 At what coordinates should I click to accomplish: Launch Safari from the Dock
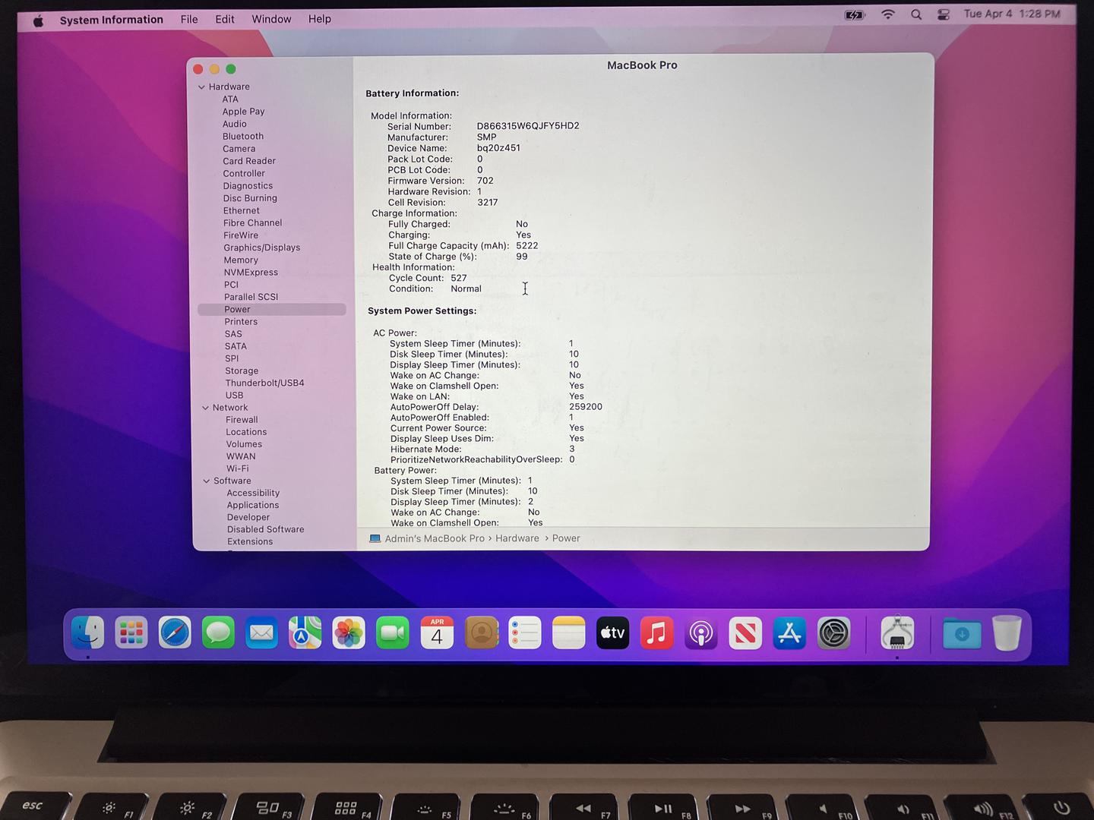point(175,632)
